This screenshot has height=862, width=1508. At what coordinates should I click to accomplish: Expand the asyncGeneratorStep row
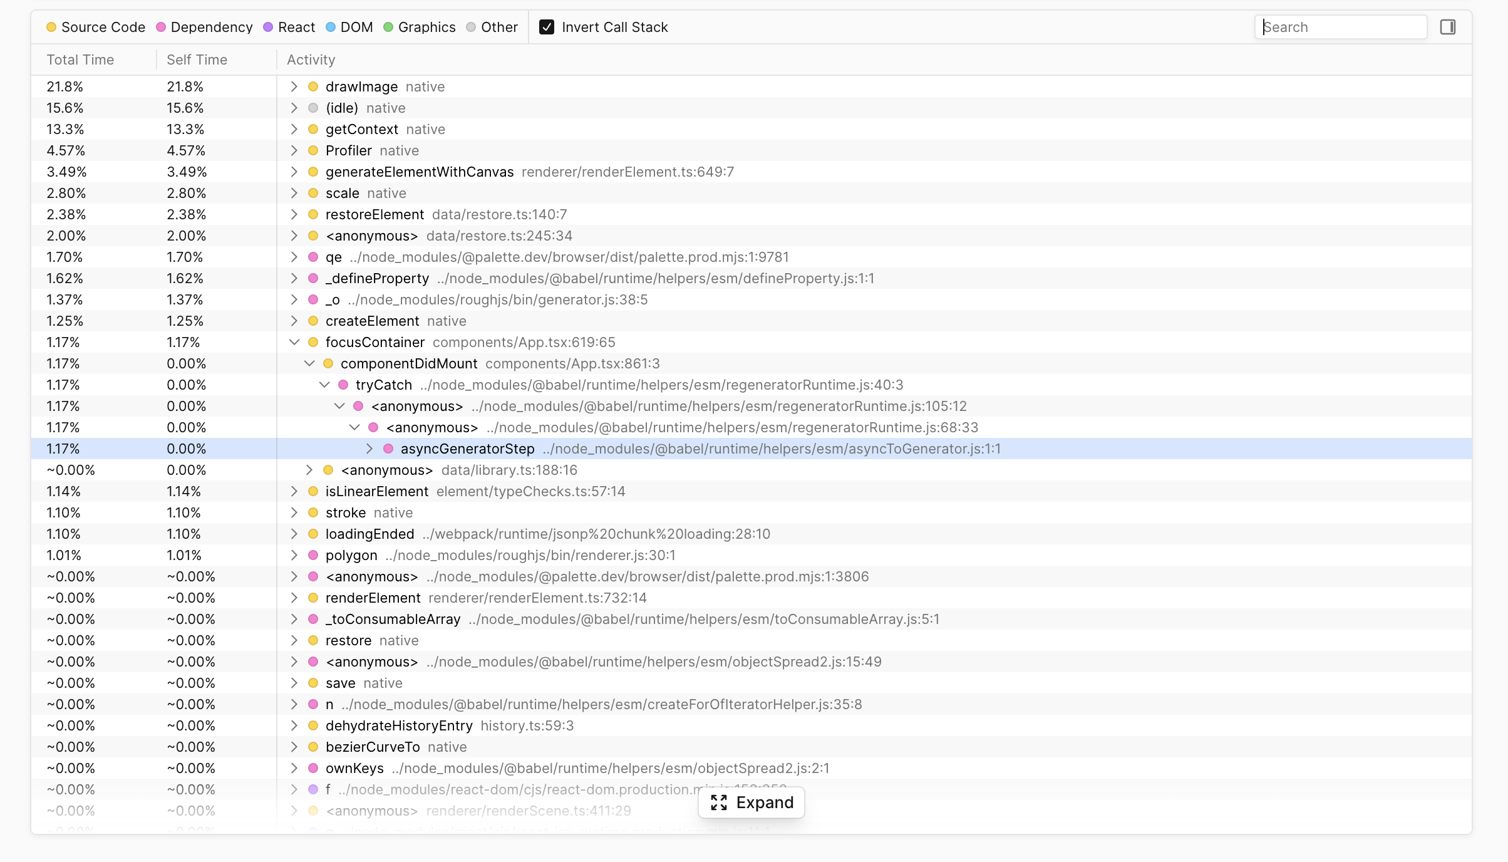369,449
